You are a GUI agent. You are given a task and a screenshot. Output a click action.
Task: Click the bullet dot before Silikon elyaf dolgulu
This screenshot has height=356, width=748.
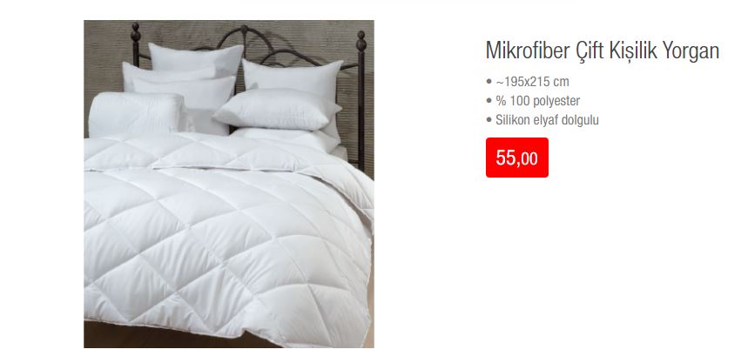[489, 120]
